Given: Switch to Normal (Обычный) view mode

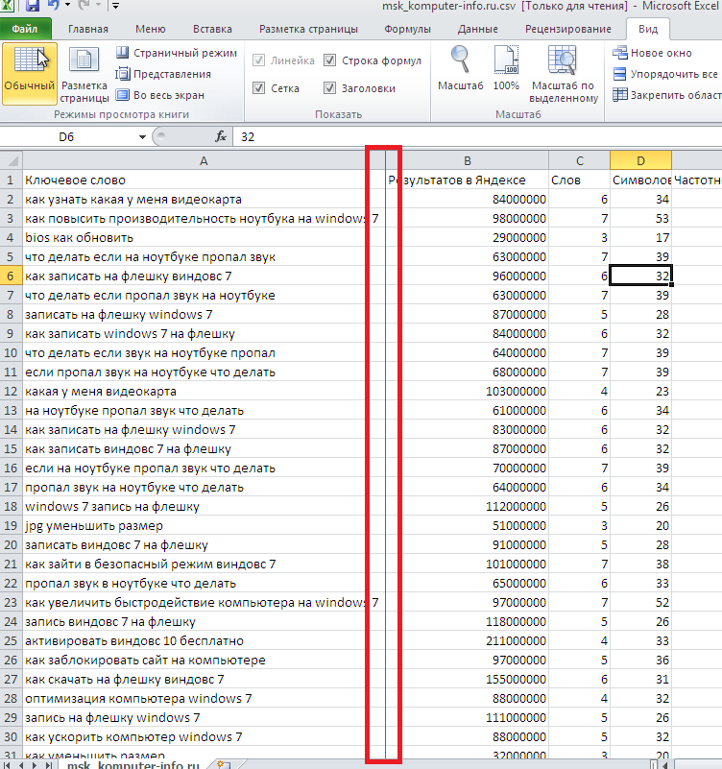Looking at the screenshot, I should click(30, 74).
